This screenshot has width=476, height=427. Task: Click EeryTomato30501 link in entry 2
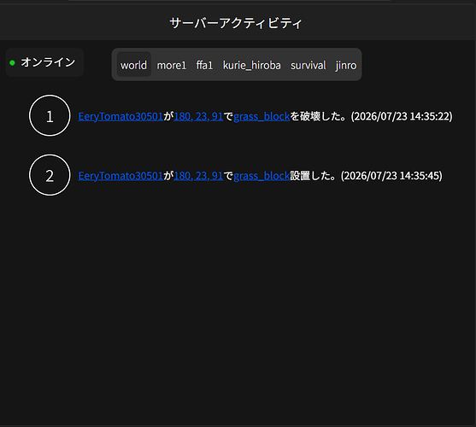(120, 176)
